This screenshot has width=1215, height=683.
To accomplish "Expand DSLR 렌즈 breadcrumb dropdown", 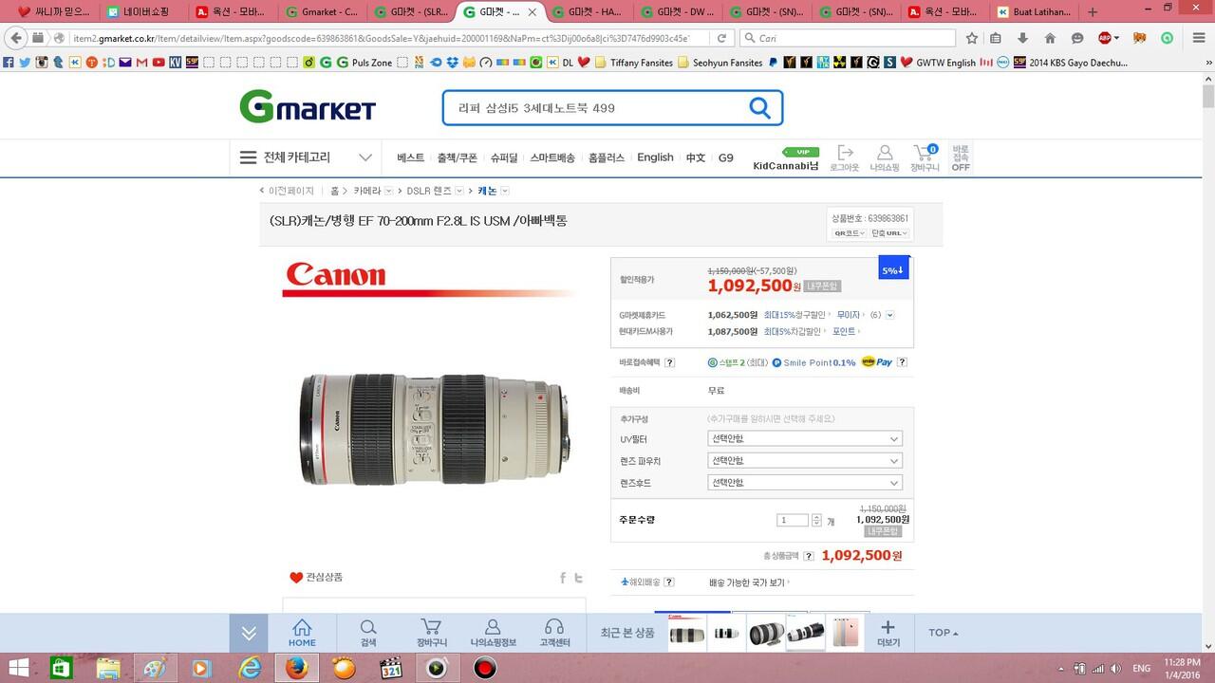I will [458, 191].
